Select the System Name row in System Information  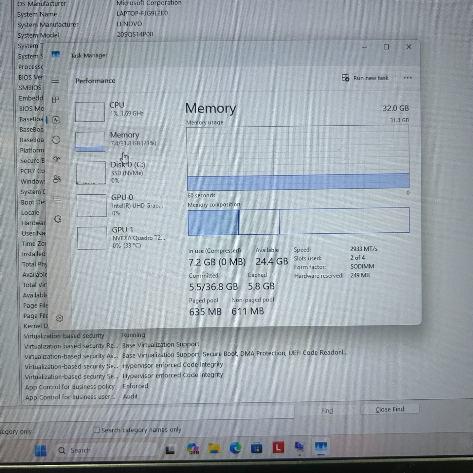(93, 14)
